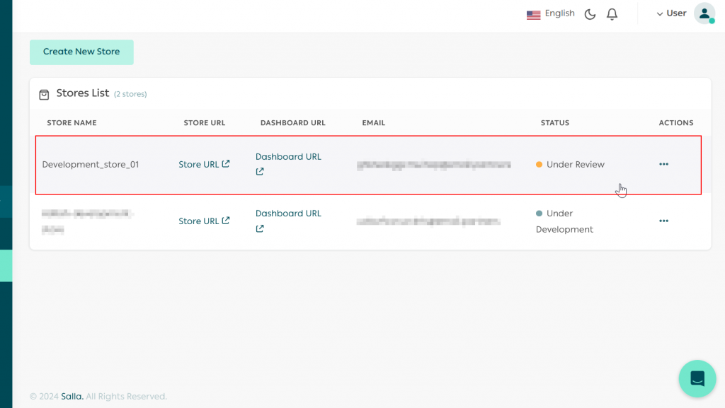Select the Development_store_01 store name

point(91,164)
